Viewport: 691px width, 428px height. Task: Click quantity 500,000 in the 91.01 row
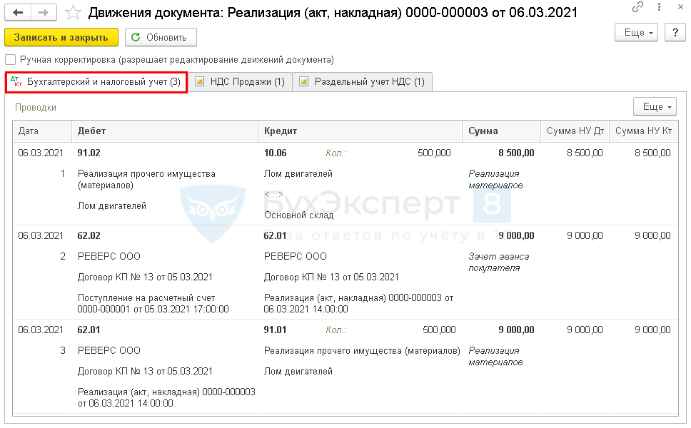tap(439, 330)
